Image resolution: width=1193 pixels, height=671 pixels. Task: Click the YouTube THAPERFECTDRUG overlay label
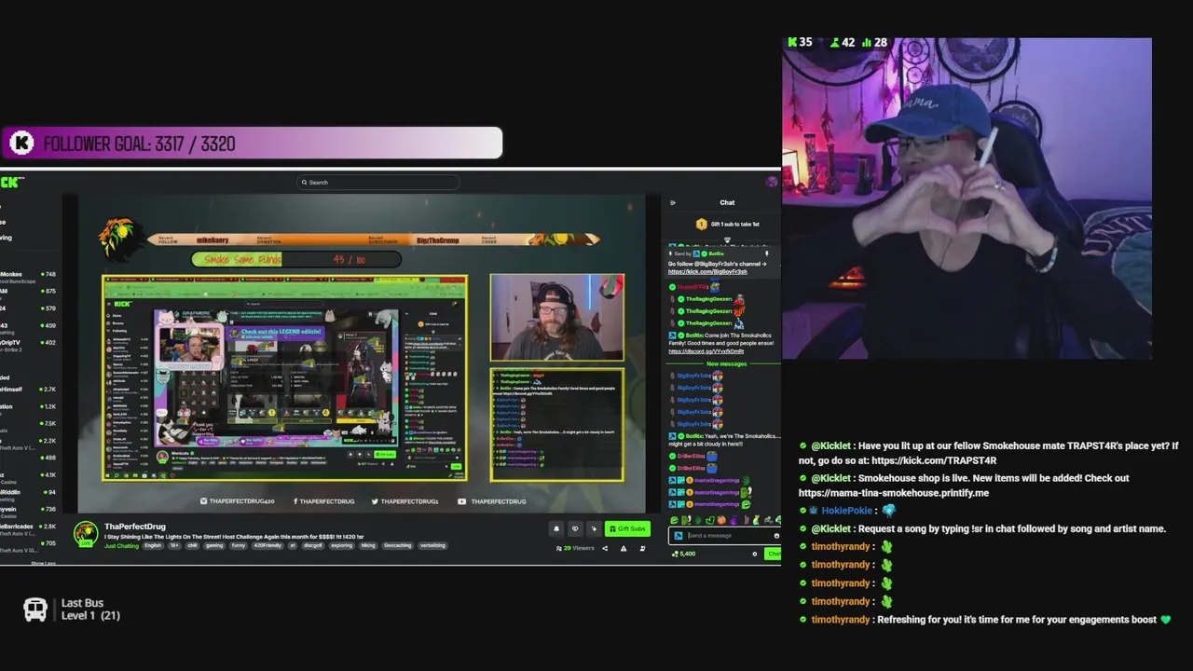click(493, 501)
